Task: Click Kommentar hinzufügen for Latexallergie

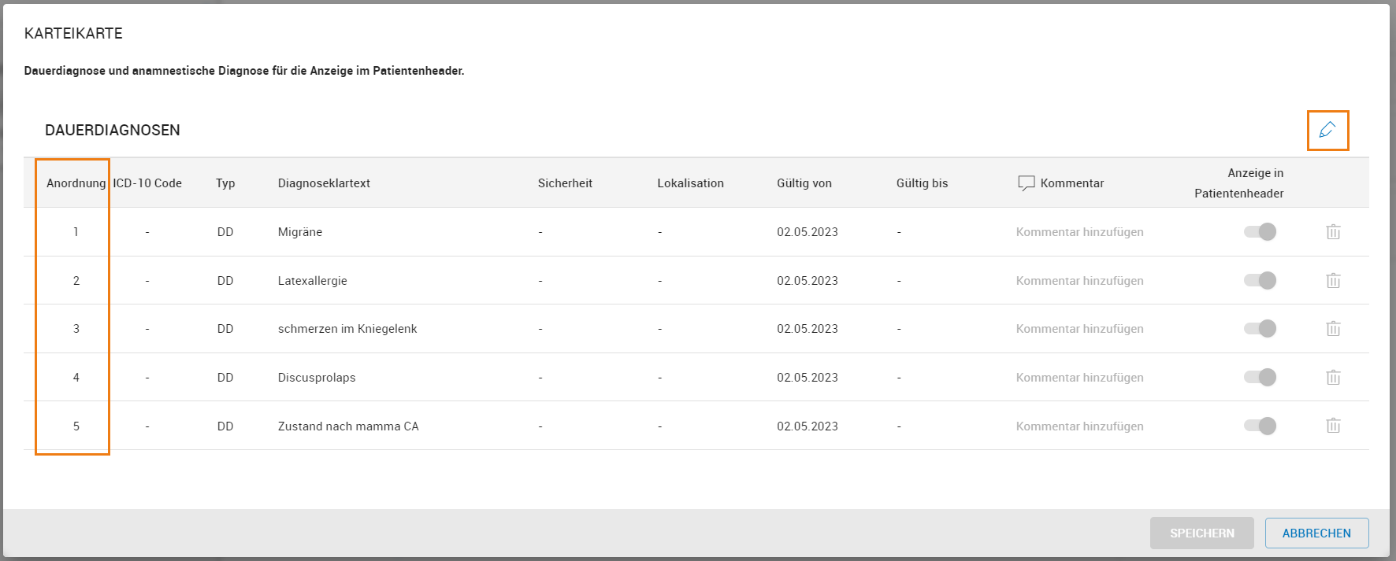Action: (x=1079, y=281)
